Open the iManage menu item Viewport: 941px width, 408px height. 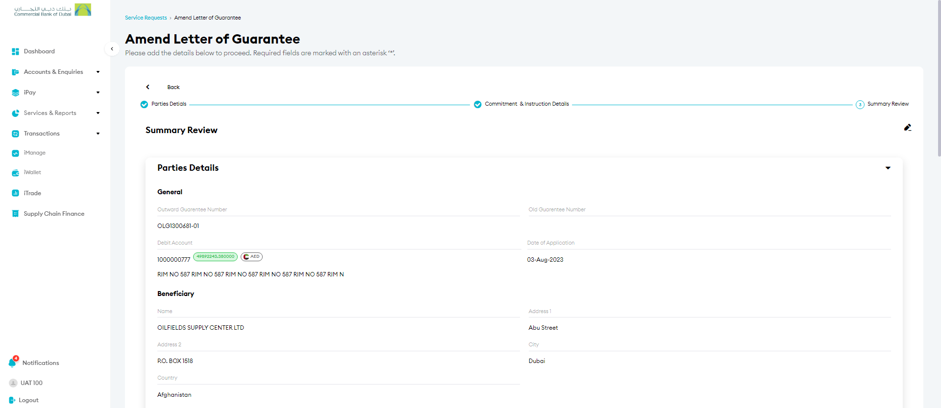(x=35, y=153)
